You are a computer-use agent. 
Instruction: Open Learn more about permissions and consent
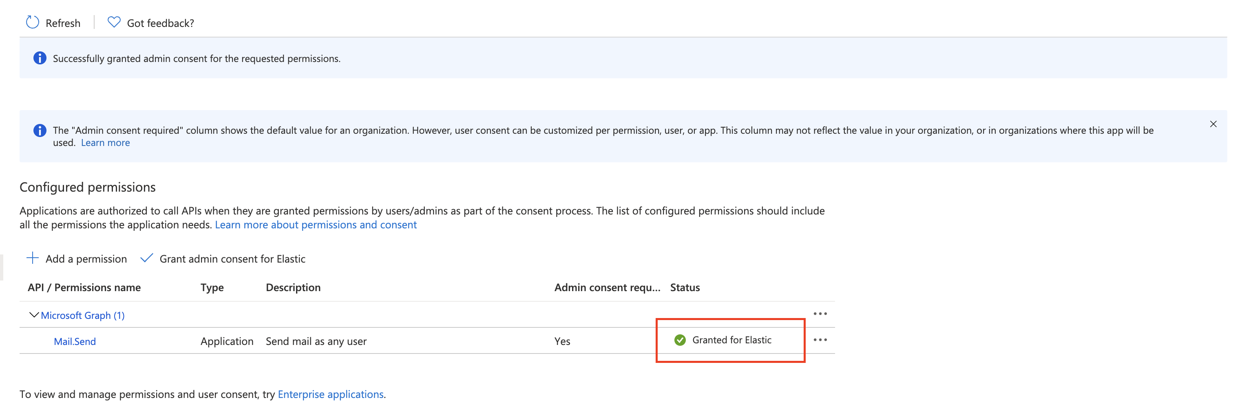point(316,224)
